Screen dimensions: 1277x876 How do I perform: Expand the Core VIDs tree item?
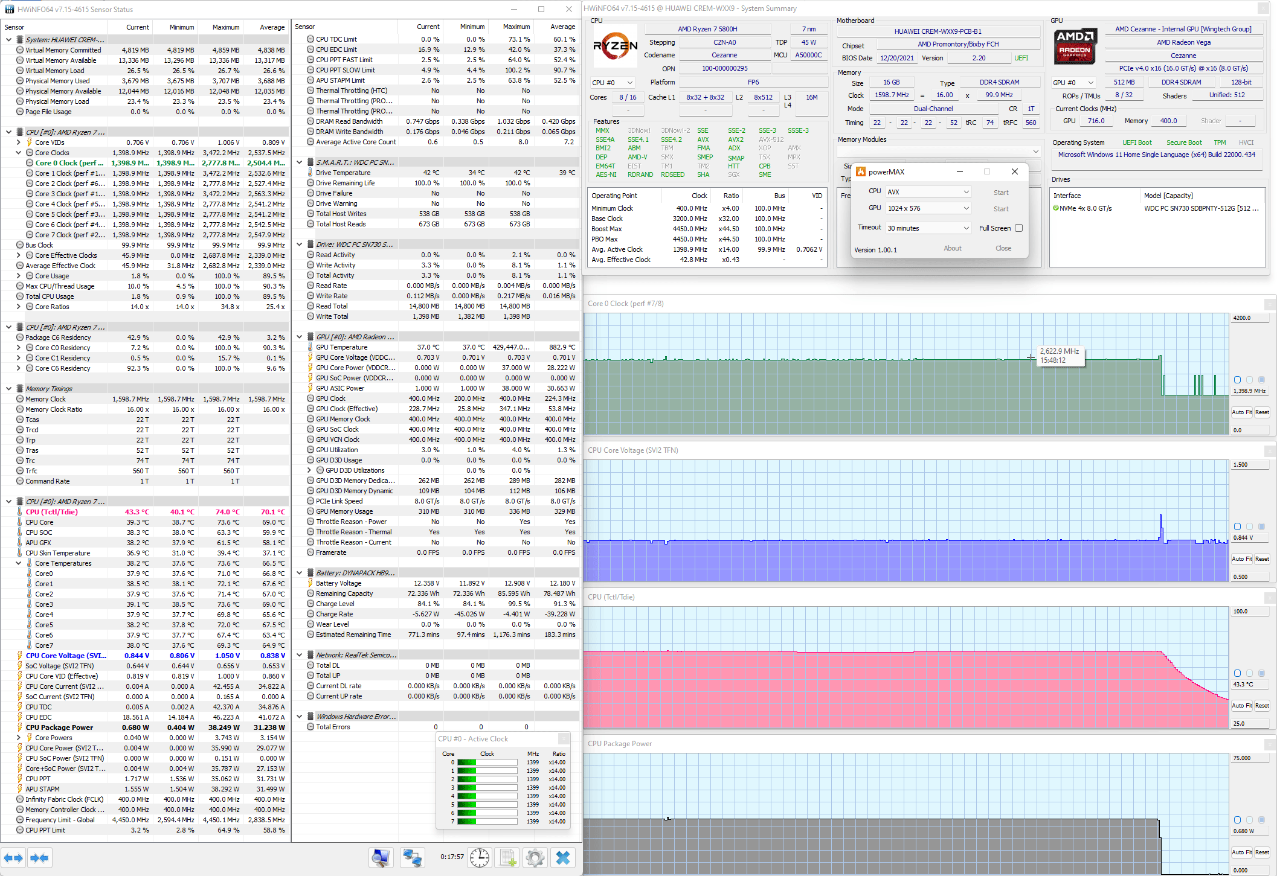pyautogui.click(x=19, y=142)
